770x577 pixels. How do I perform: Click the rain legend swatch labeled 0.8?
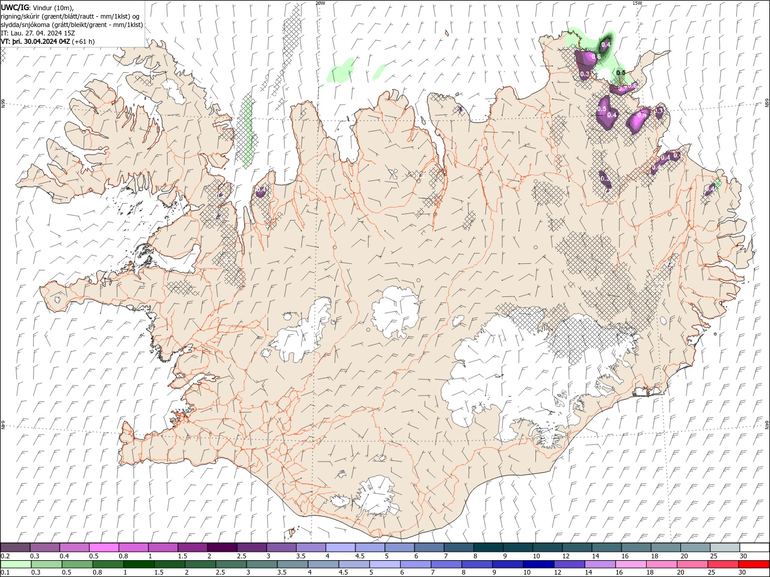click(x=108, y=564)
